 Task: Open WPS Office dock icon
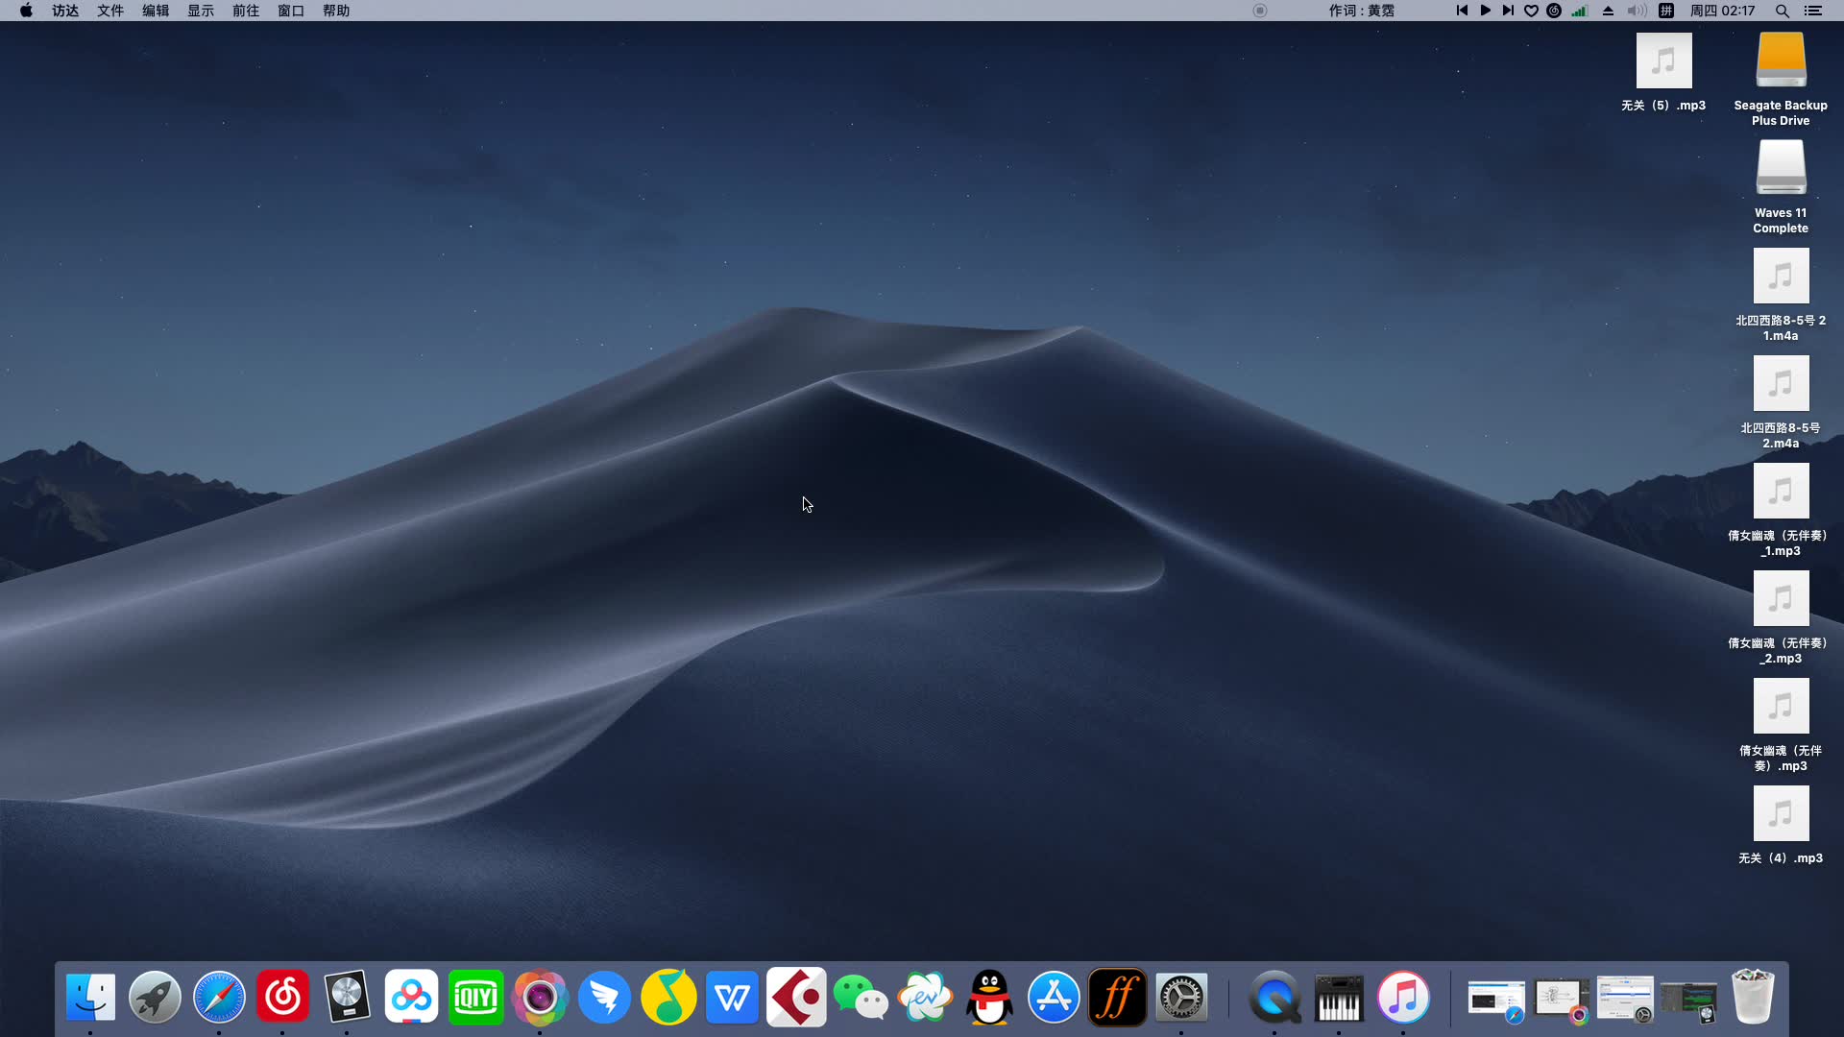click(733, 998)
